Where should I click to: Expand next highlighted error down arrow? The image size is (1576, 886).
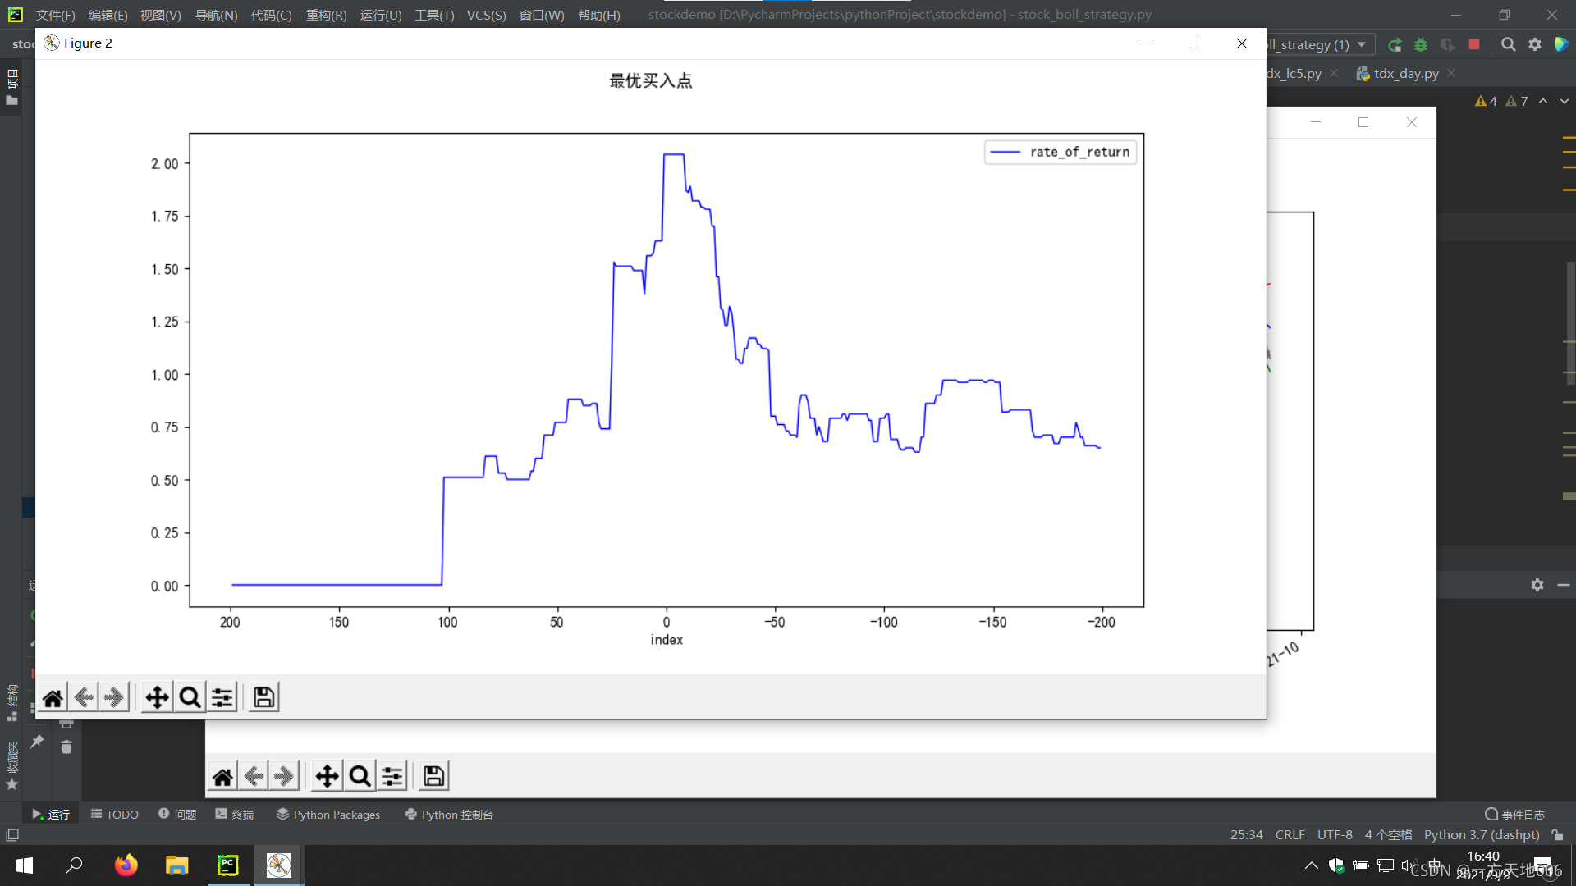tap(1565, 101)
